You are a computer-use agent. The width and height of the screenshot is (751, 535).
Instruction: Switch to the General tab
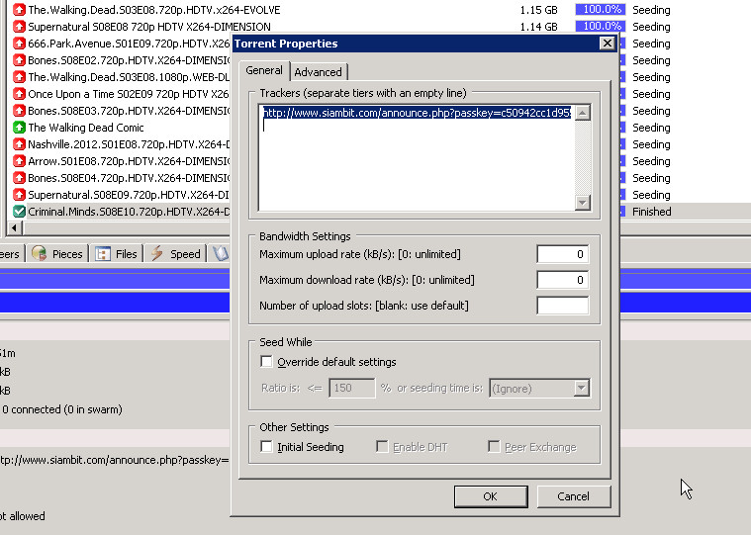tap(264, 71)
